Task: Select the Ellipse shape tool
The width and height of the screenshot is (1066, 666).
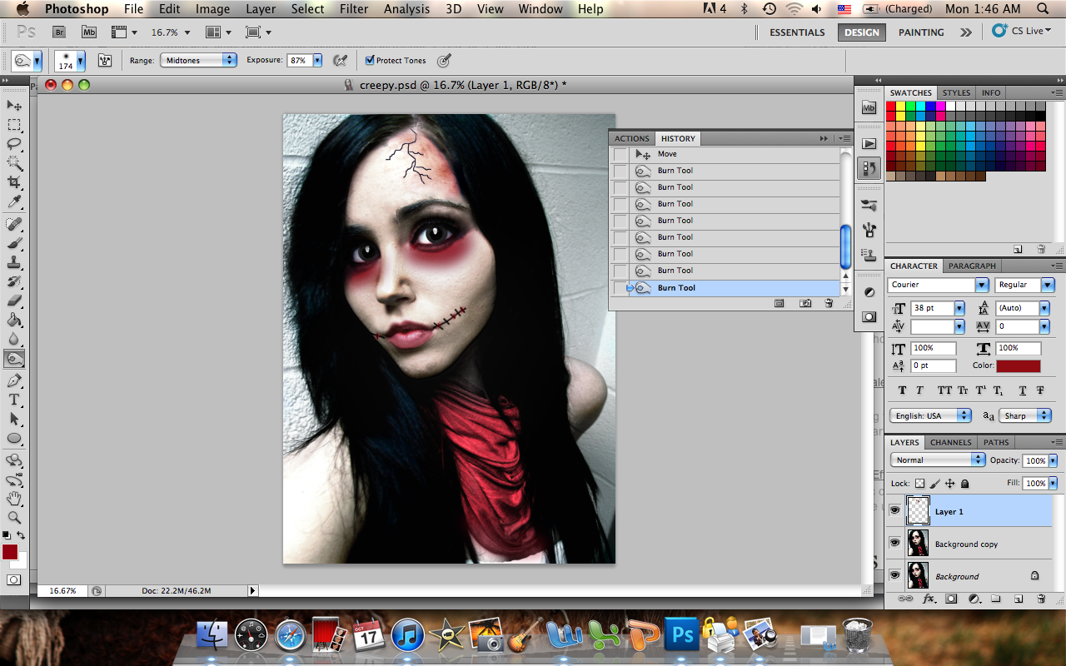Action: 14,438
